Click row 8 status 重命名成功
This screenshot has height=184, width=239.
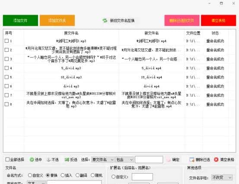(215, 105)
